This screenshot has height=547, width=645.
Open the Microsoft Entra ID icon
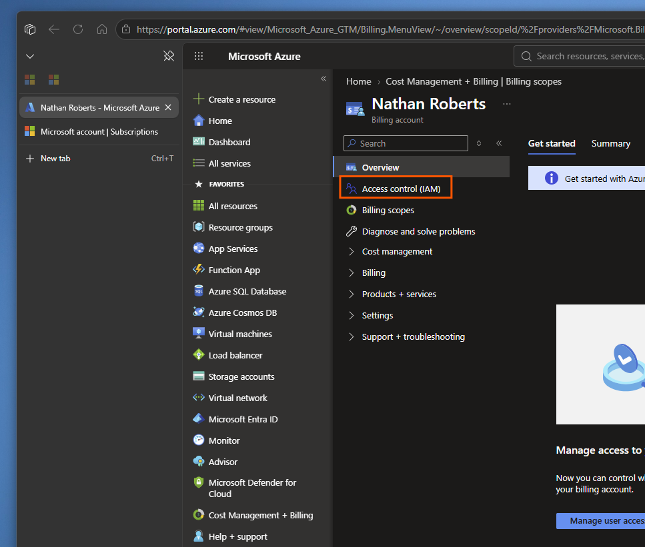(199, 419)
